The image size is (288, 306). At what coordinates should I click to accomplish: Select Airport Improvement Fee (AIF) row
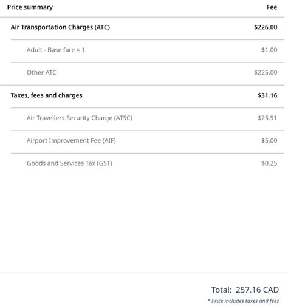[x=148, y=140]
